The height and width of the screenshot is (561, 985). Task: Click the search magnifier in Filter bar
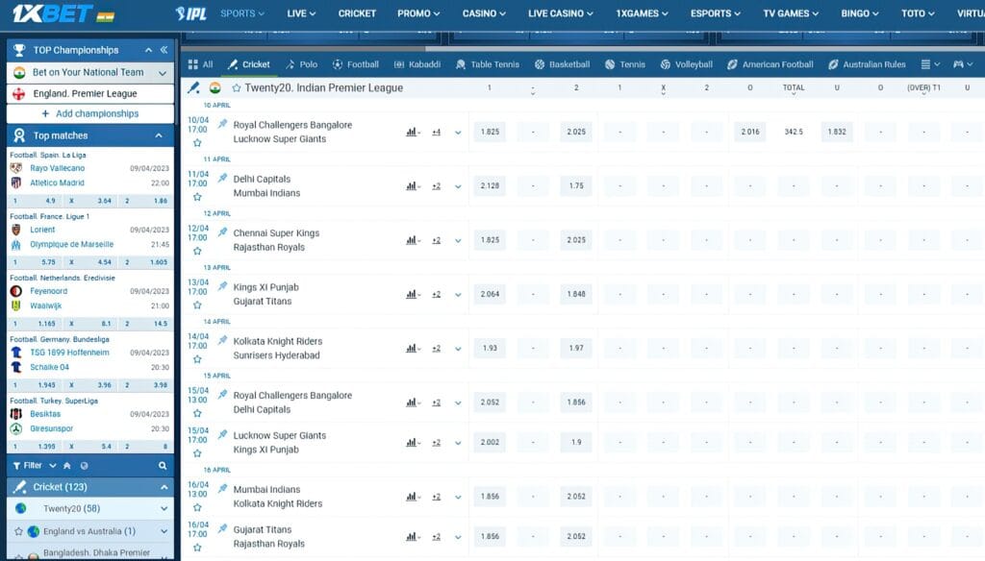click(x=161, y=465)
